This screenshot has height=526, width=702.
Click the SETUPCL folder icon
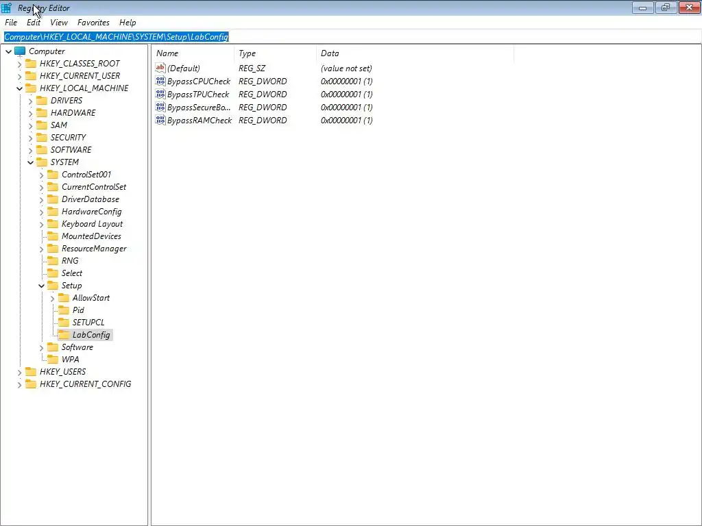click(x=64, y=323)
